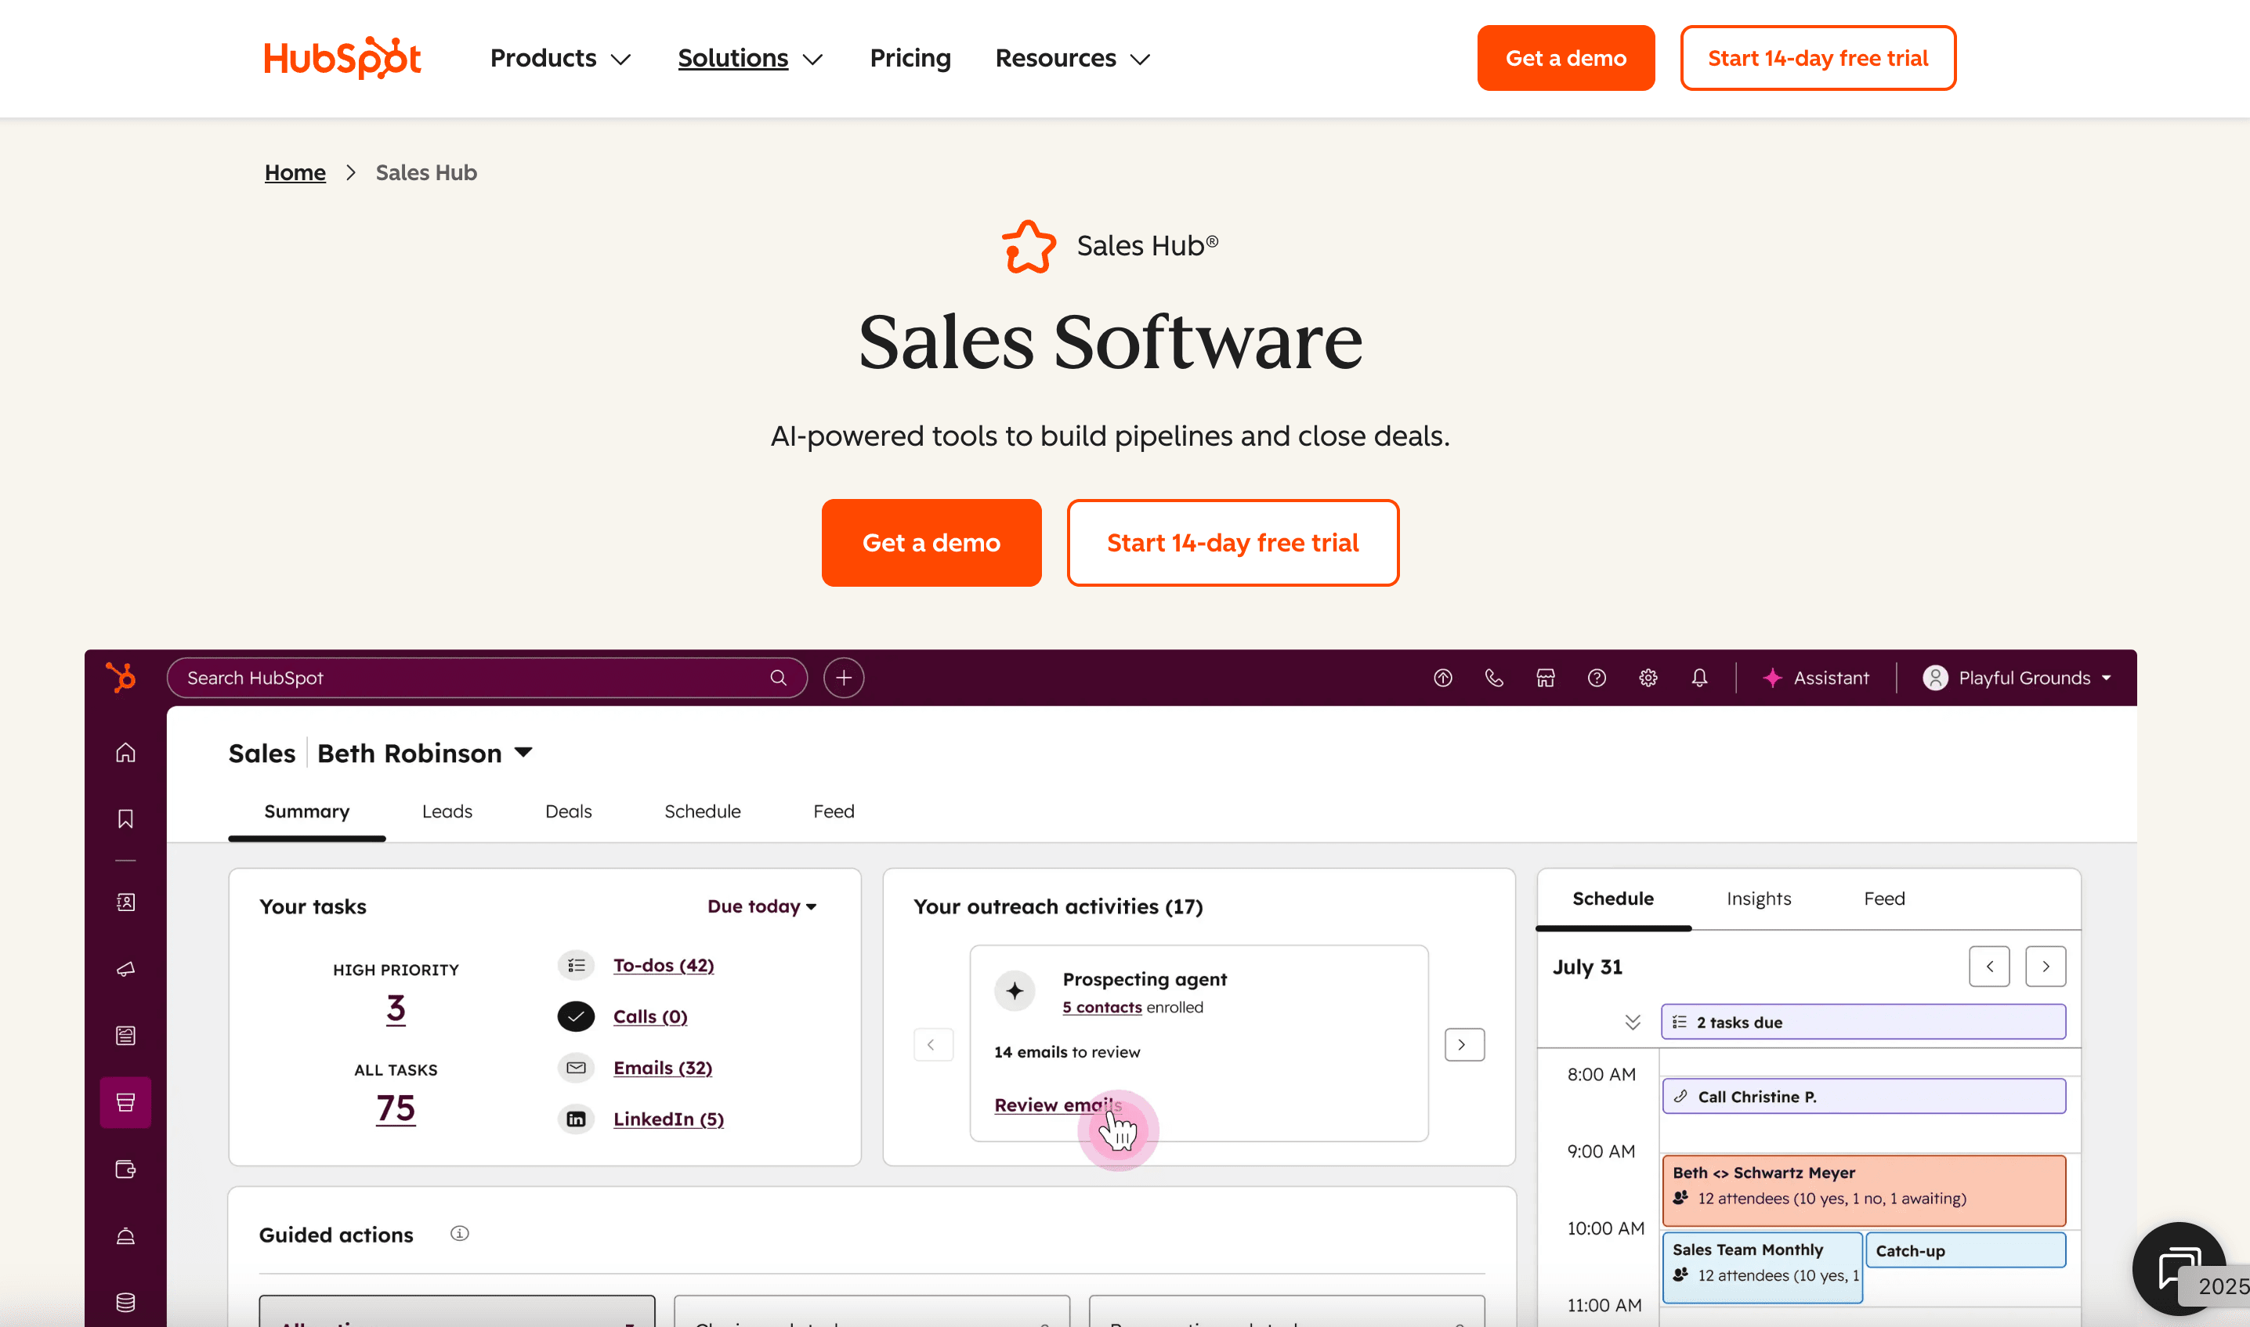2250x1327 pixels.
Task: Open the Insights tab in Schedule panel
Action: (1758, 899)
